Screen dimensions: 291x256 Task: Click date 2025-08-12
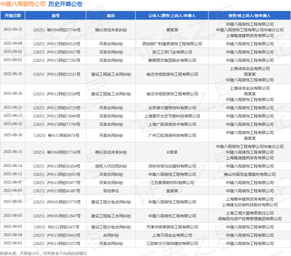point(13,174)
